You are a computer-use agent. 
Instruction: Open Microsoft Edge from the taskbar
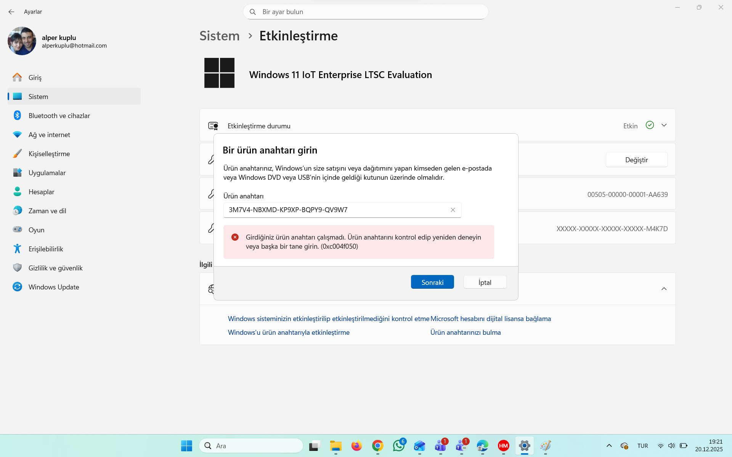pos(482,446)
